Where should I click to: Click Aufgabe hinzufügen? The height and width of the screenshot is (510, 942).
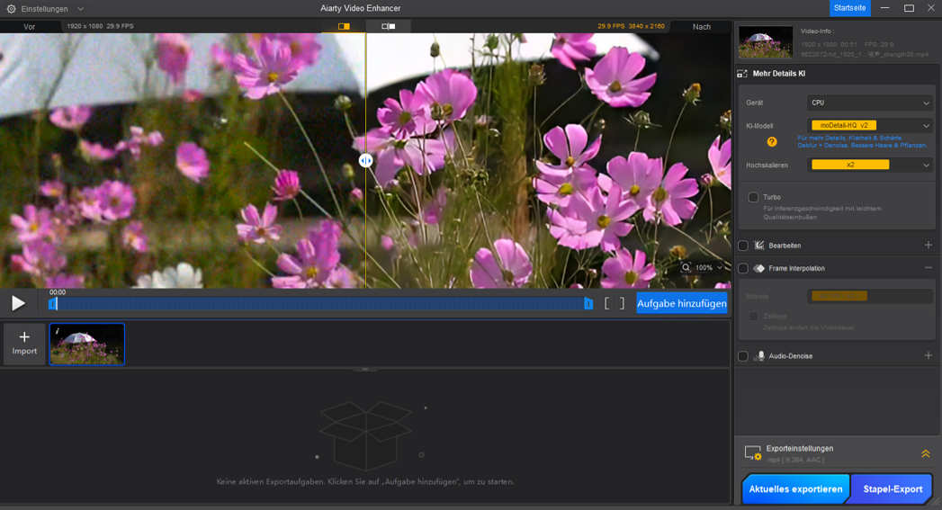tap(682, 303)
